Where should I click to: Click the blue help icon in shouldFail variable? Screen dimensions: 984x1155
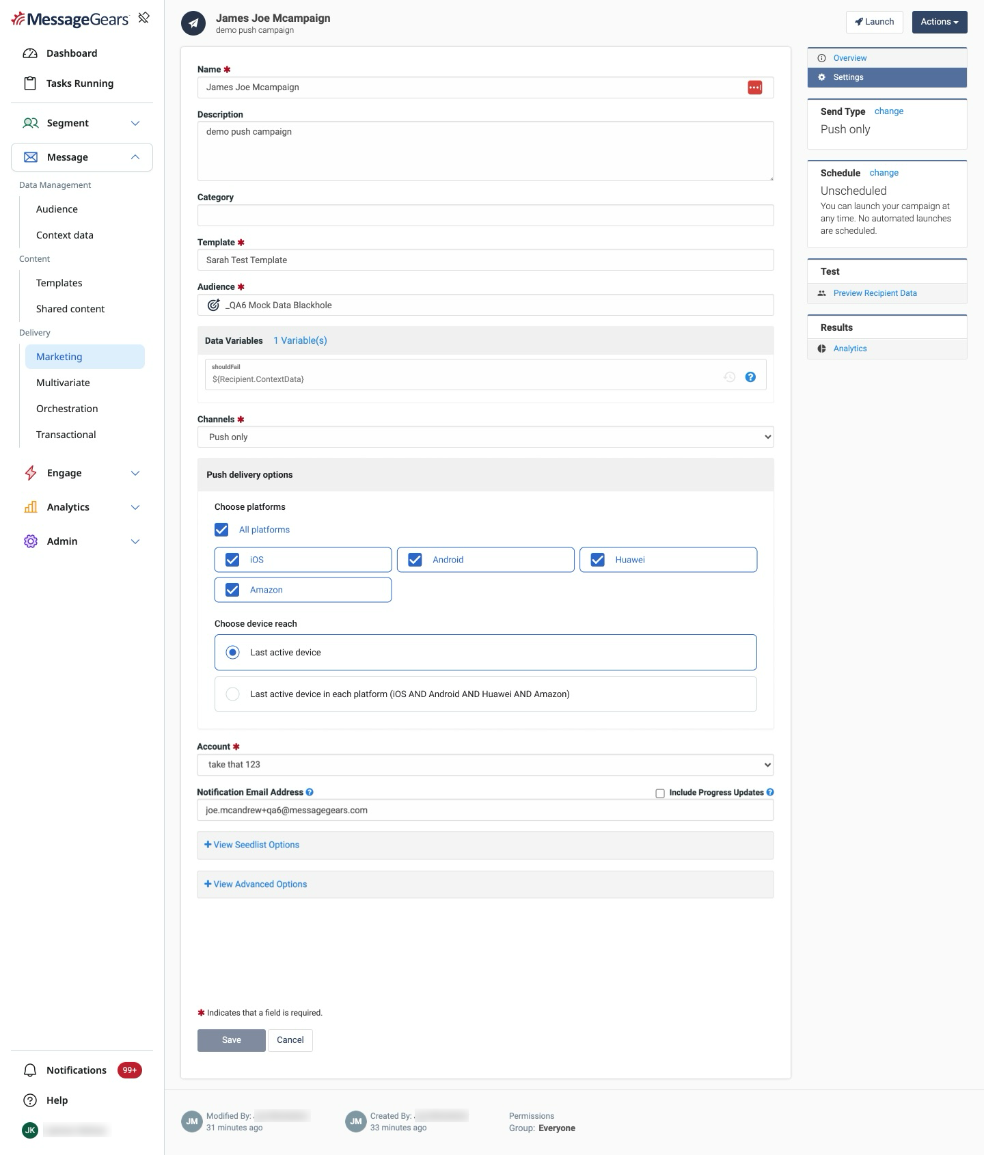click(x=750, y=377)
